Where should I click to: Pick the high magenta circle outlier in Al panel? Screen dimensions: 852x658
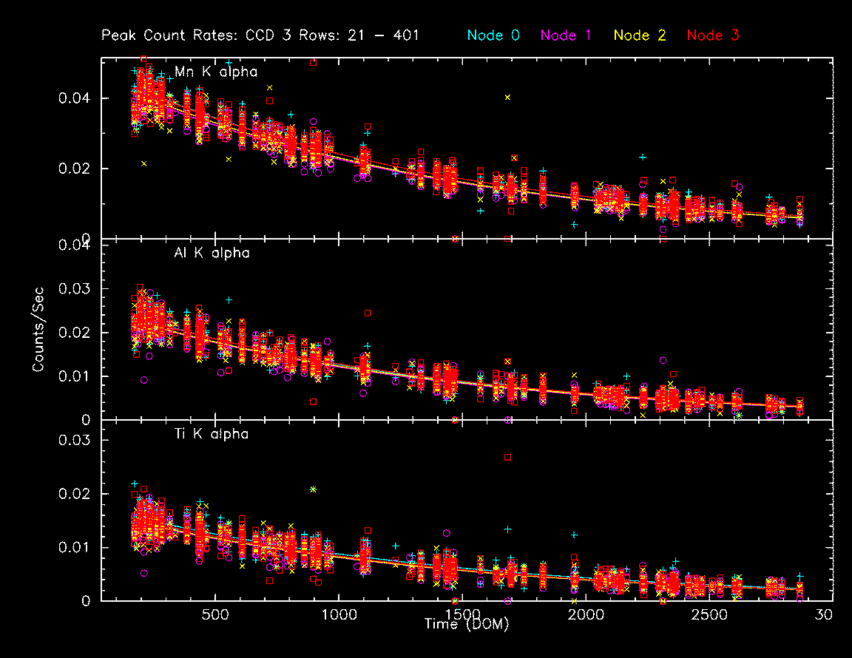coord(663,360)
